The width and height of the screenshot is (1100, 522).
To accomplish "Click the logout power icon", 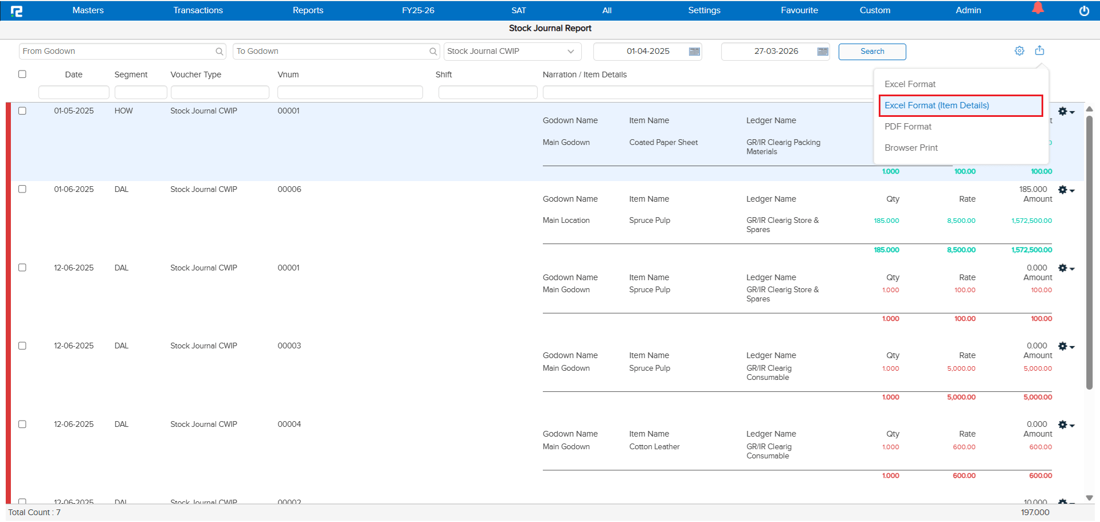I will click(x=1084, y=10).
